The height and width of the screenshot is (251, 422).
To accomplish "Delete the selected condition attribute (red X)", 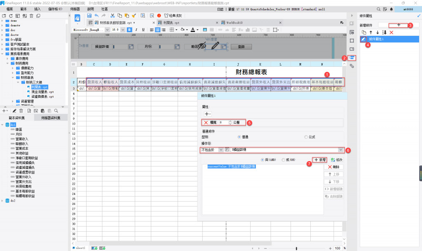I will (392, 33).
